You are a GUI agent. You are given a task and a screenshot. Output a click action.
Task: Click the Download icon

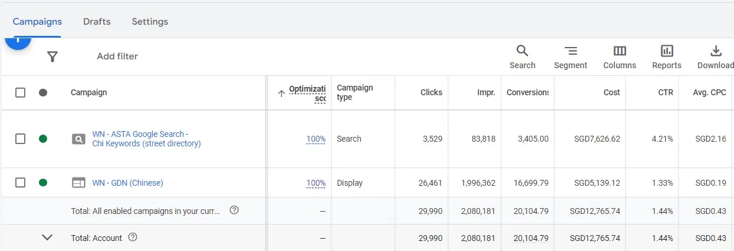[716, 51]
